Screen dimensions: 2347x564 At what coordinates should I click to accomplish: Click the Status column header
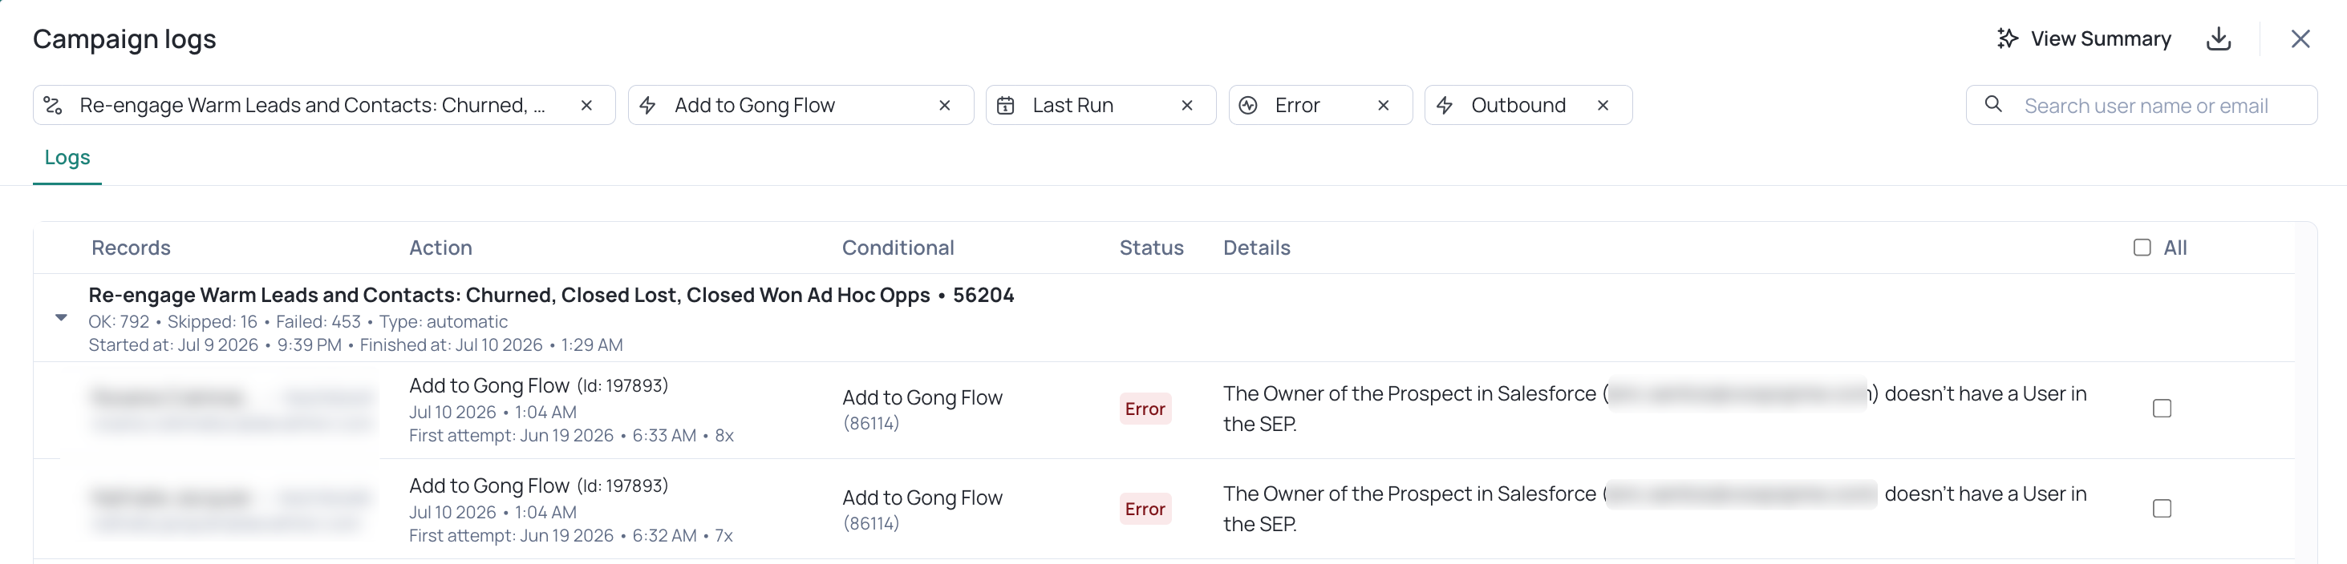[x=1151, y=248]
